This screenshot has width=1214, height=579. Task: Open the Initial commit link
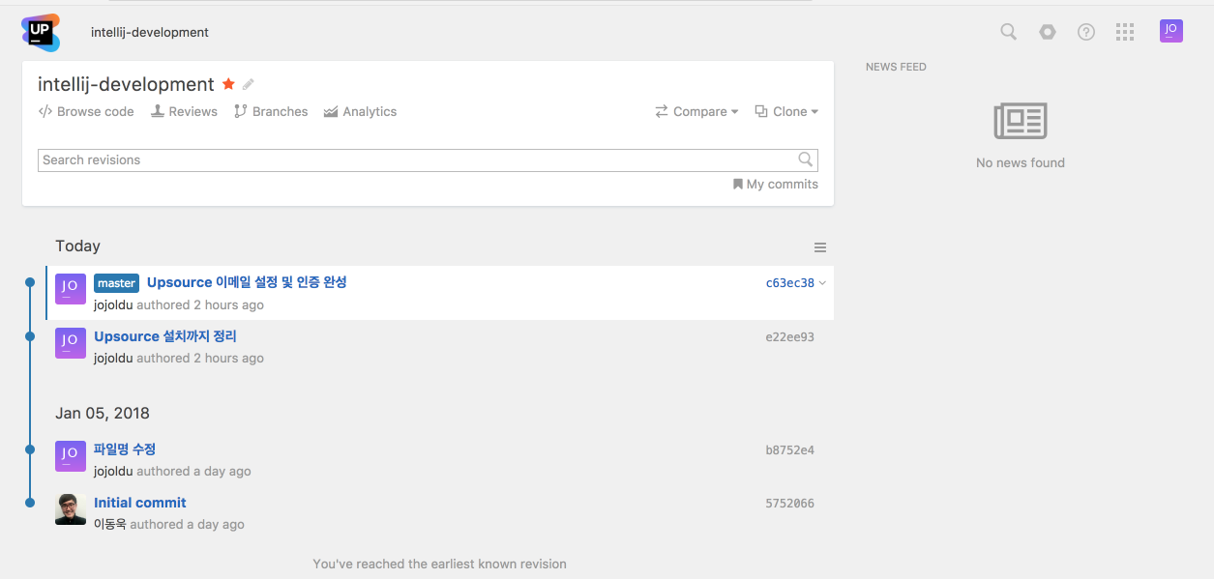140,503
